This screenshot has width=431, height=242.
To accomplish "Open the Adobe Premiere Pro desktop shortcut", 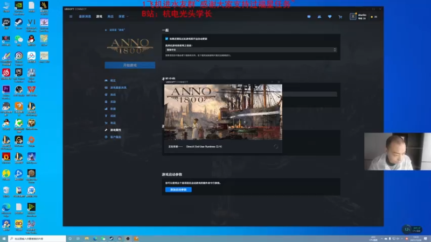I will click(x=6, y=91).
